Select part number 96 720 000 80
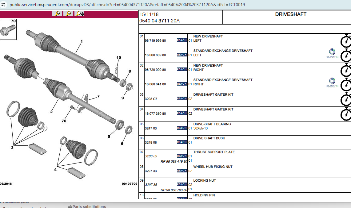351x208 pixels. coord(155,70)
